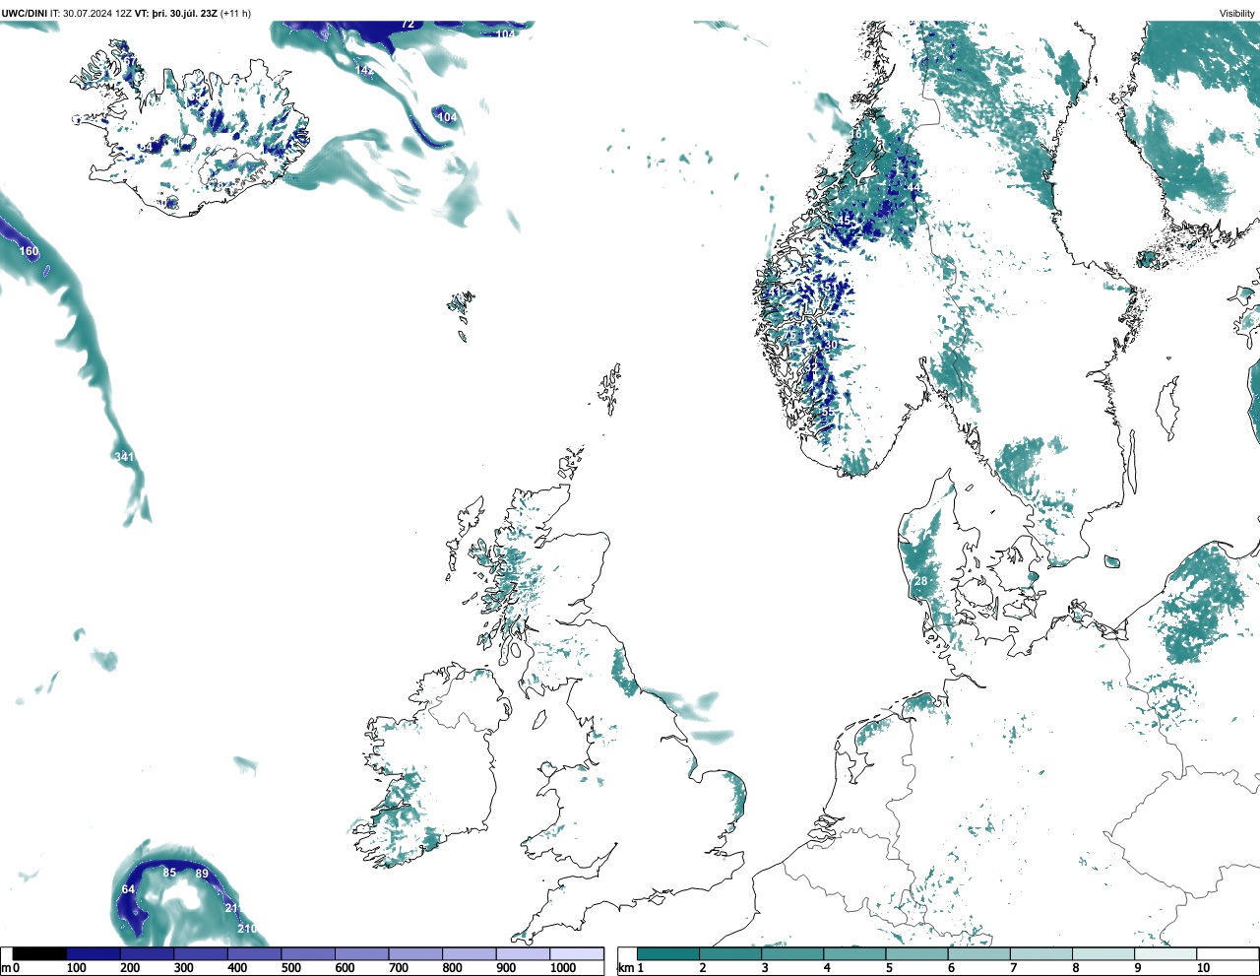Pick the 800–900 m legend swatch
Viewport: 1260px width, 976px height.
point(470,954)
